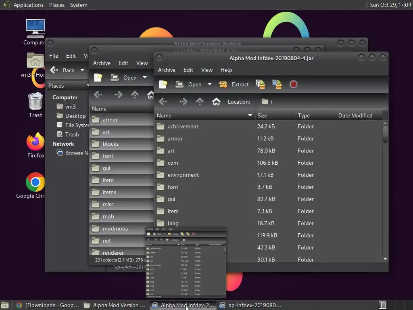Open Desktop in the Places sidebar

click(x=71, y=116)
